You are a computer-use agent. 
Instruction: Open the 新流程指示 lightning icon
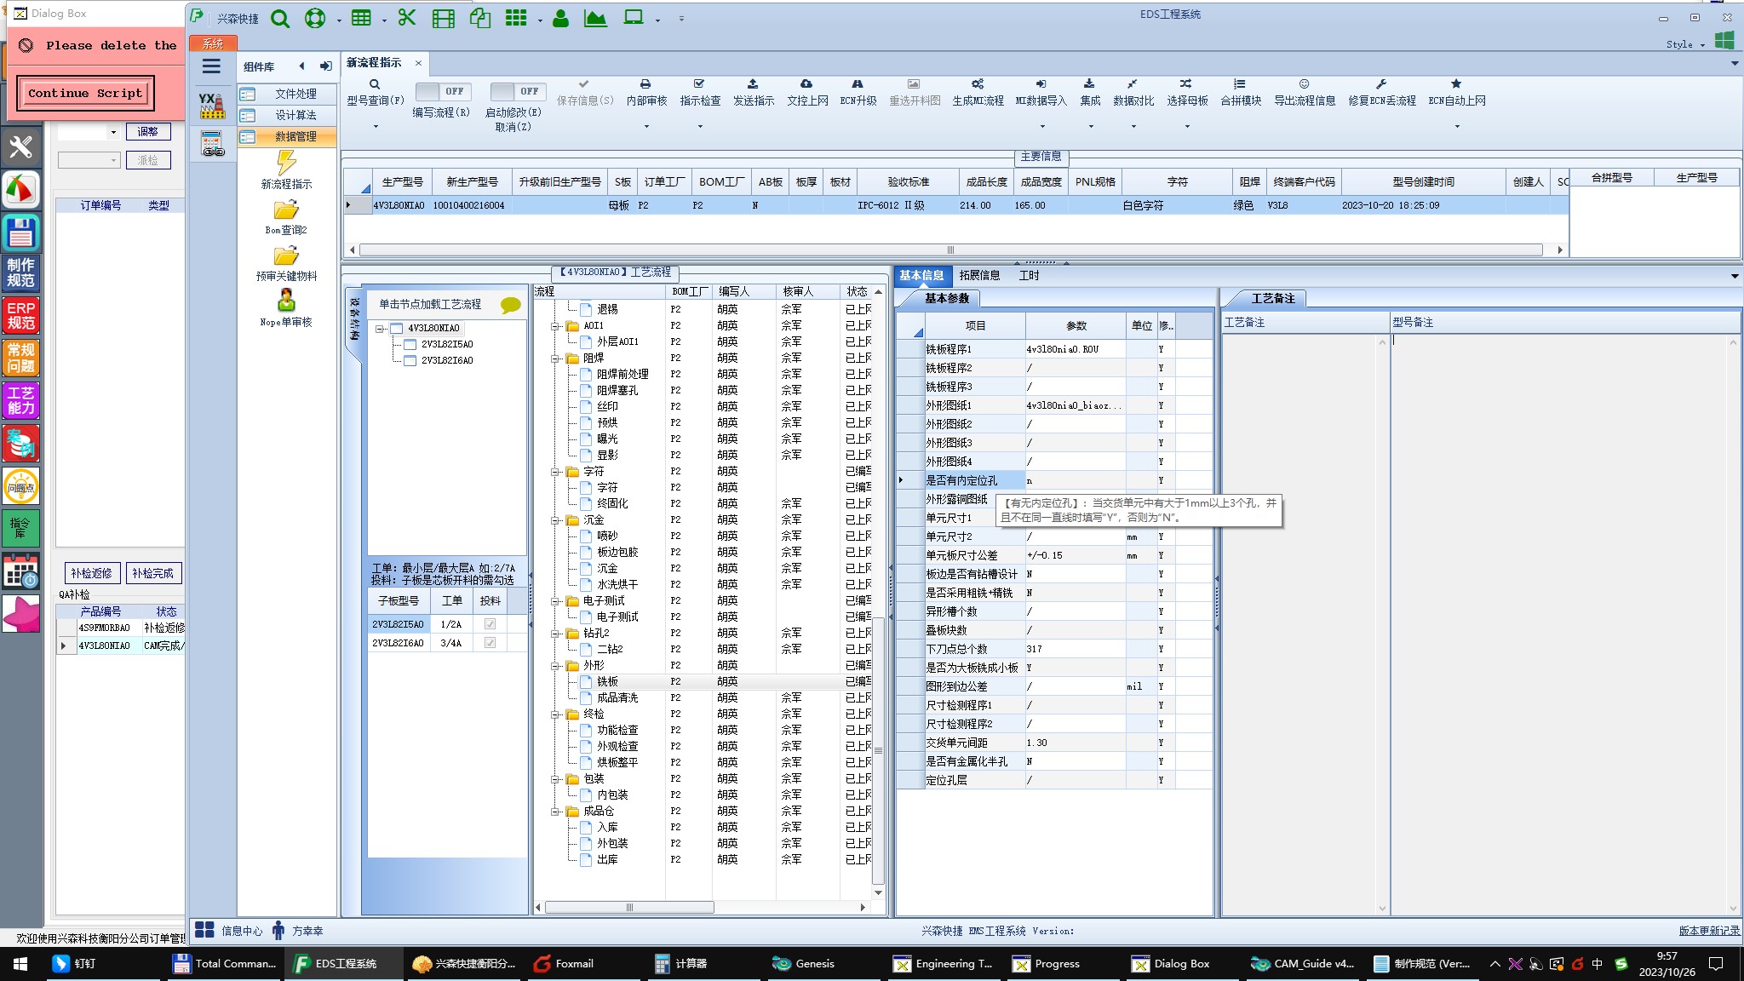[x=286, y=163]
